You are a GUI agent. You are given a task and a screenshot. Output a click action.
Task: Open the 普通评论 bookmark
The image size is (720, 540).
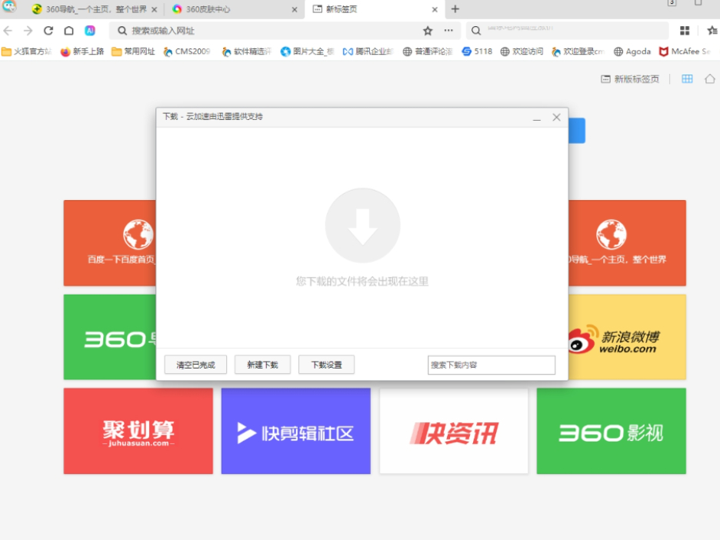coord(428,52)
